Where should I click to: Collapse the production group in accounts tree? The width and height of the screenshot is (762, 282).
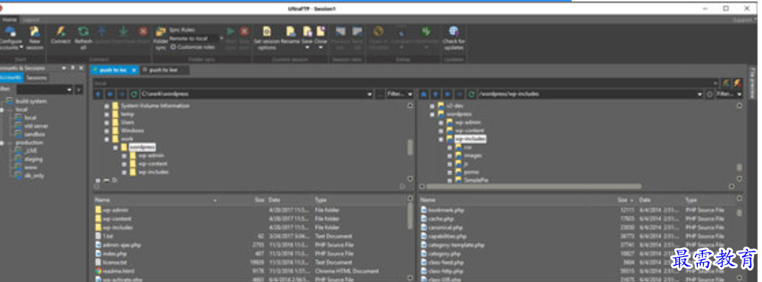(x=2, y=143)
